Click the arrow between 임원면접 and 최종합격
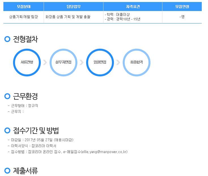This screenshot has height=176, width=208. click(118, 63)
